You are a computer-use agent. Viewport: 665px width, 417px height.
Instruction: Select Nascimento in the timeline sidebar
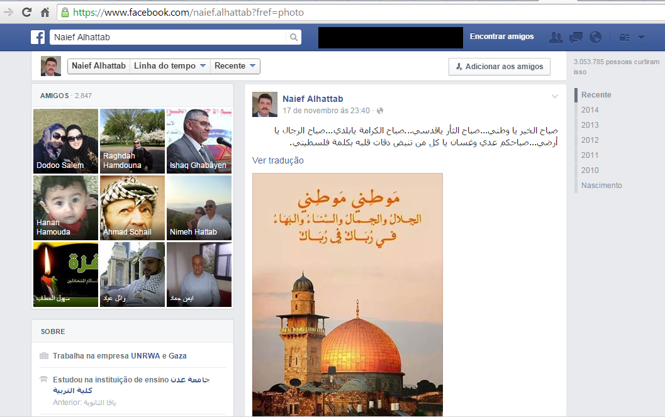(601, 185)
